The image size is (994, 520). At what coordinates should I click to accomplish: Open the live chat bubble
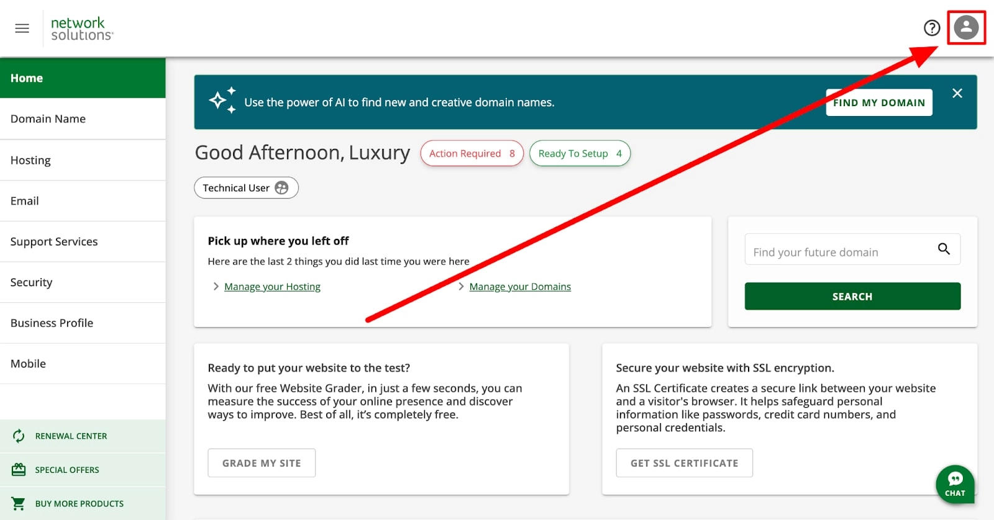point(954,484)
